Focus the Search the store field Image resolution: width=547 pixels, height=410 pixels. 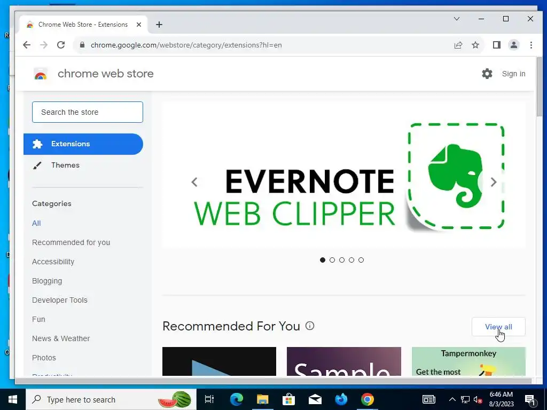pos(88,112)
